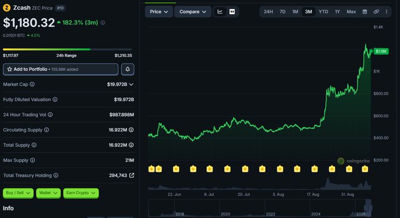Open Circulating Supply label info icon
The image size is (400, 218).
point(47,130)
